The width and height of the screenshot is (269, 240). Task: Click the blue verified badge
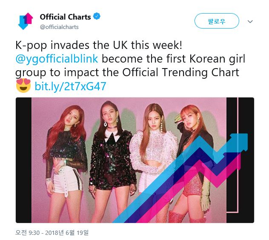point(97,17)
